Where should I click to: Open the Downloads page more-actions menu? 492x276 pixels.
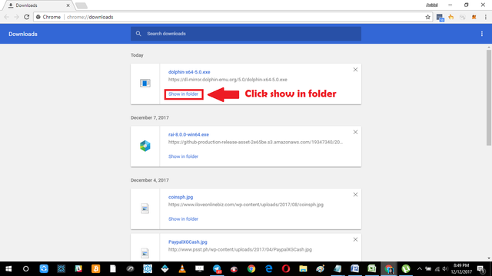click(482, 34)
